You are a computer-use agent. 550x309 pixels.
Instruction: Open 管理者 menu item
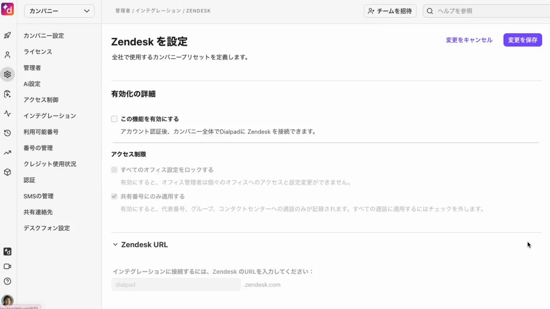(32, 68)
